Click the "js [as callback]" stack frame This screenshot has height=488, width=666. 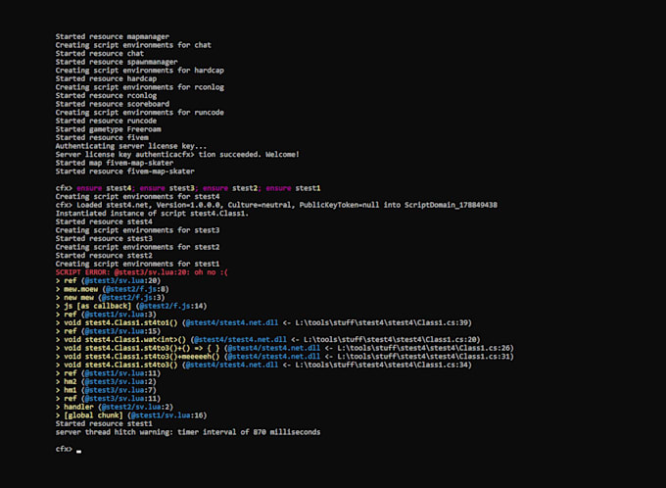(94, 306)
